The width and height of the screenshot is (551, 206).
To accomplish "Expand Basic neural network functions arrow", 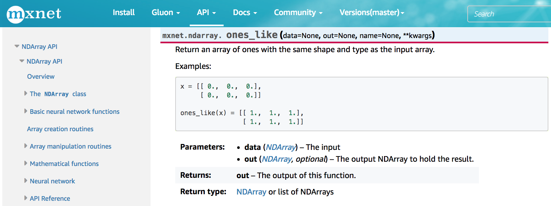I will [26, 111].
